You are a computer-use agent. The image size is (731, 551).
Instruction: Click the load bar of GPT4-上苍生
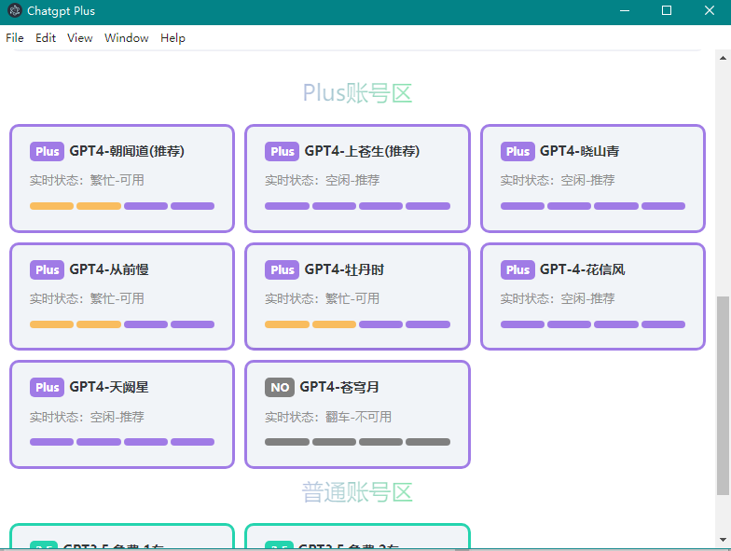(357, 206)
